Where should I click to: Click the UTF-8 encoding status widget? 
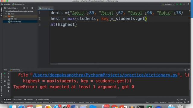(x=156, y=102)
